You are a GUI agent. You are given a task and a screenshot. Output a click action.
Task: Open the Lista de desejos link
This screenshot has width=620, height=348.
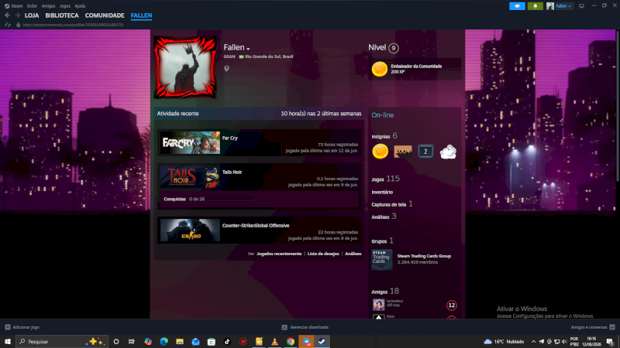pos(323,254)
